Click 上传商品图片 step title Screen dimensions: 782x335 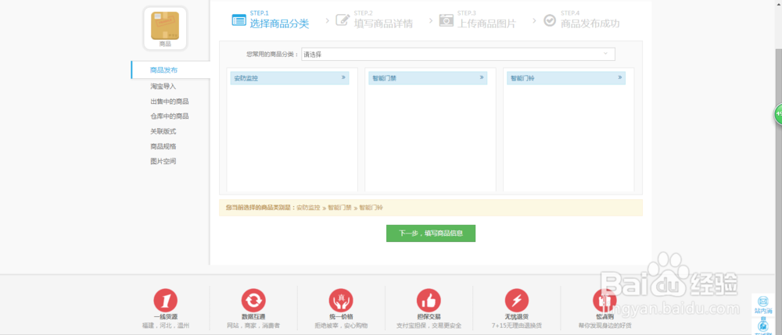click(x=486, y=23)
